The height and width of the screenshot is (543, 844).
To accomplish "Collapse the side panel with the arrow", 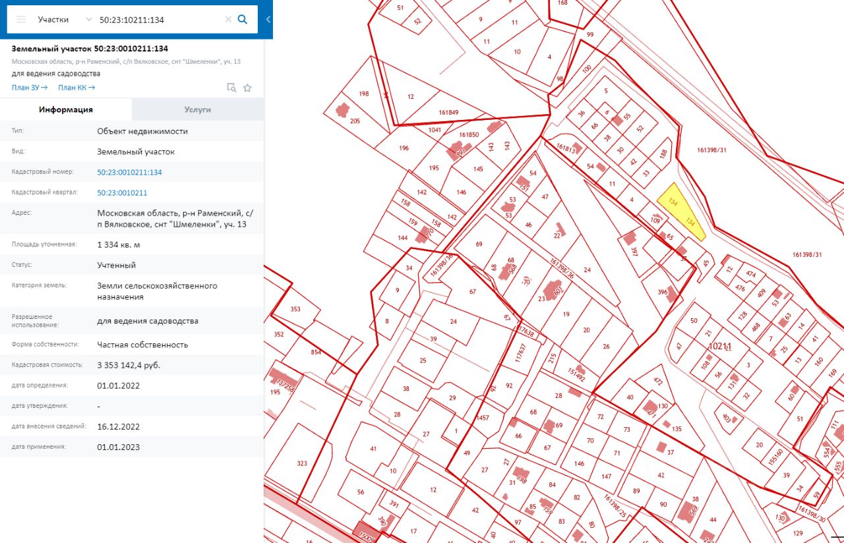I will point(268,20).
